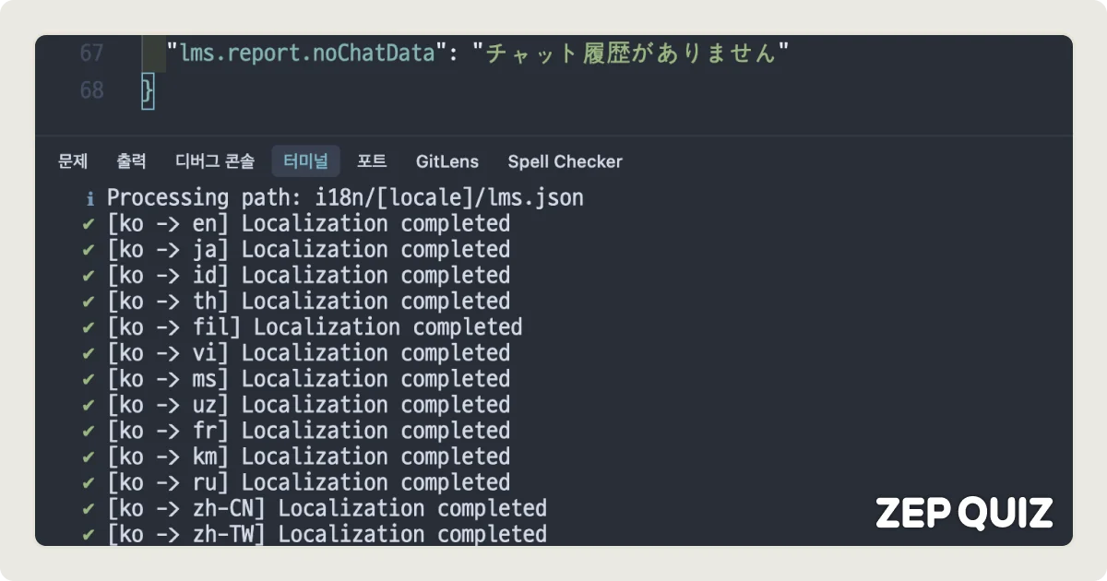Place cursor on the lms.report.noChatData key
The image size is (1107, 581).
pos(306,53)
